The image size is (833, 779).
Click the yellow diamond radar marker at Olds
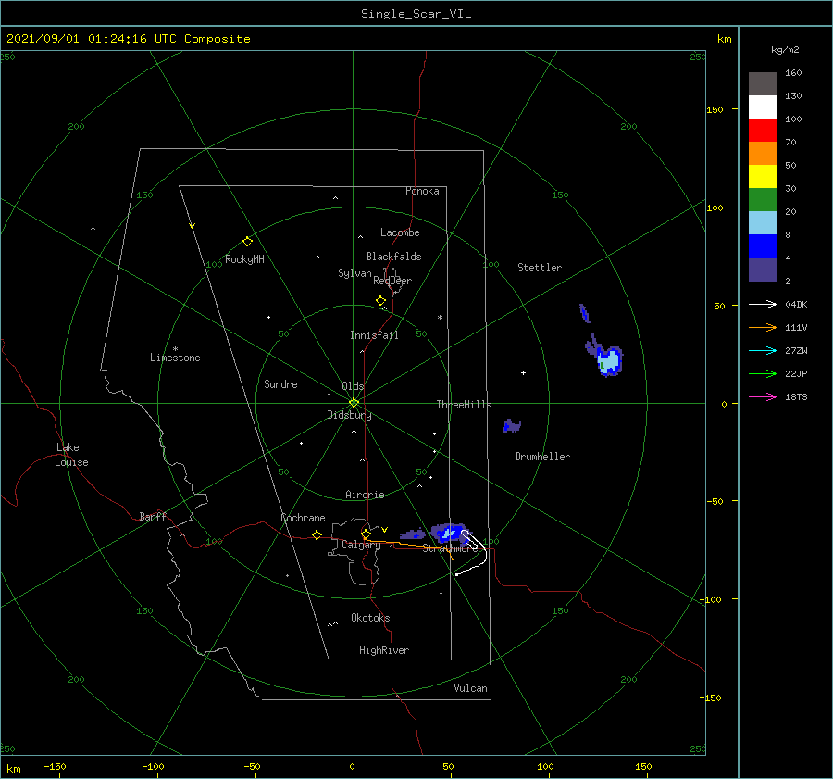(x=354, y=403)
